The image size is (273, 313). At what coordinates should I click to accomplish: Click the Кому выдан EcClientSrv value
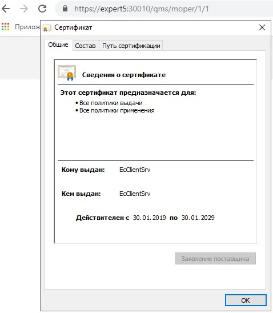click(x=135, y=170)
